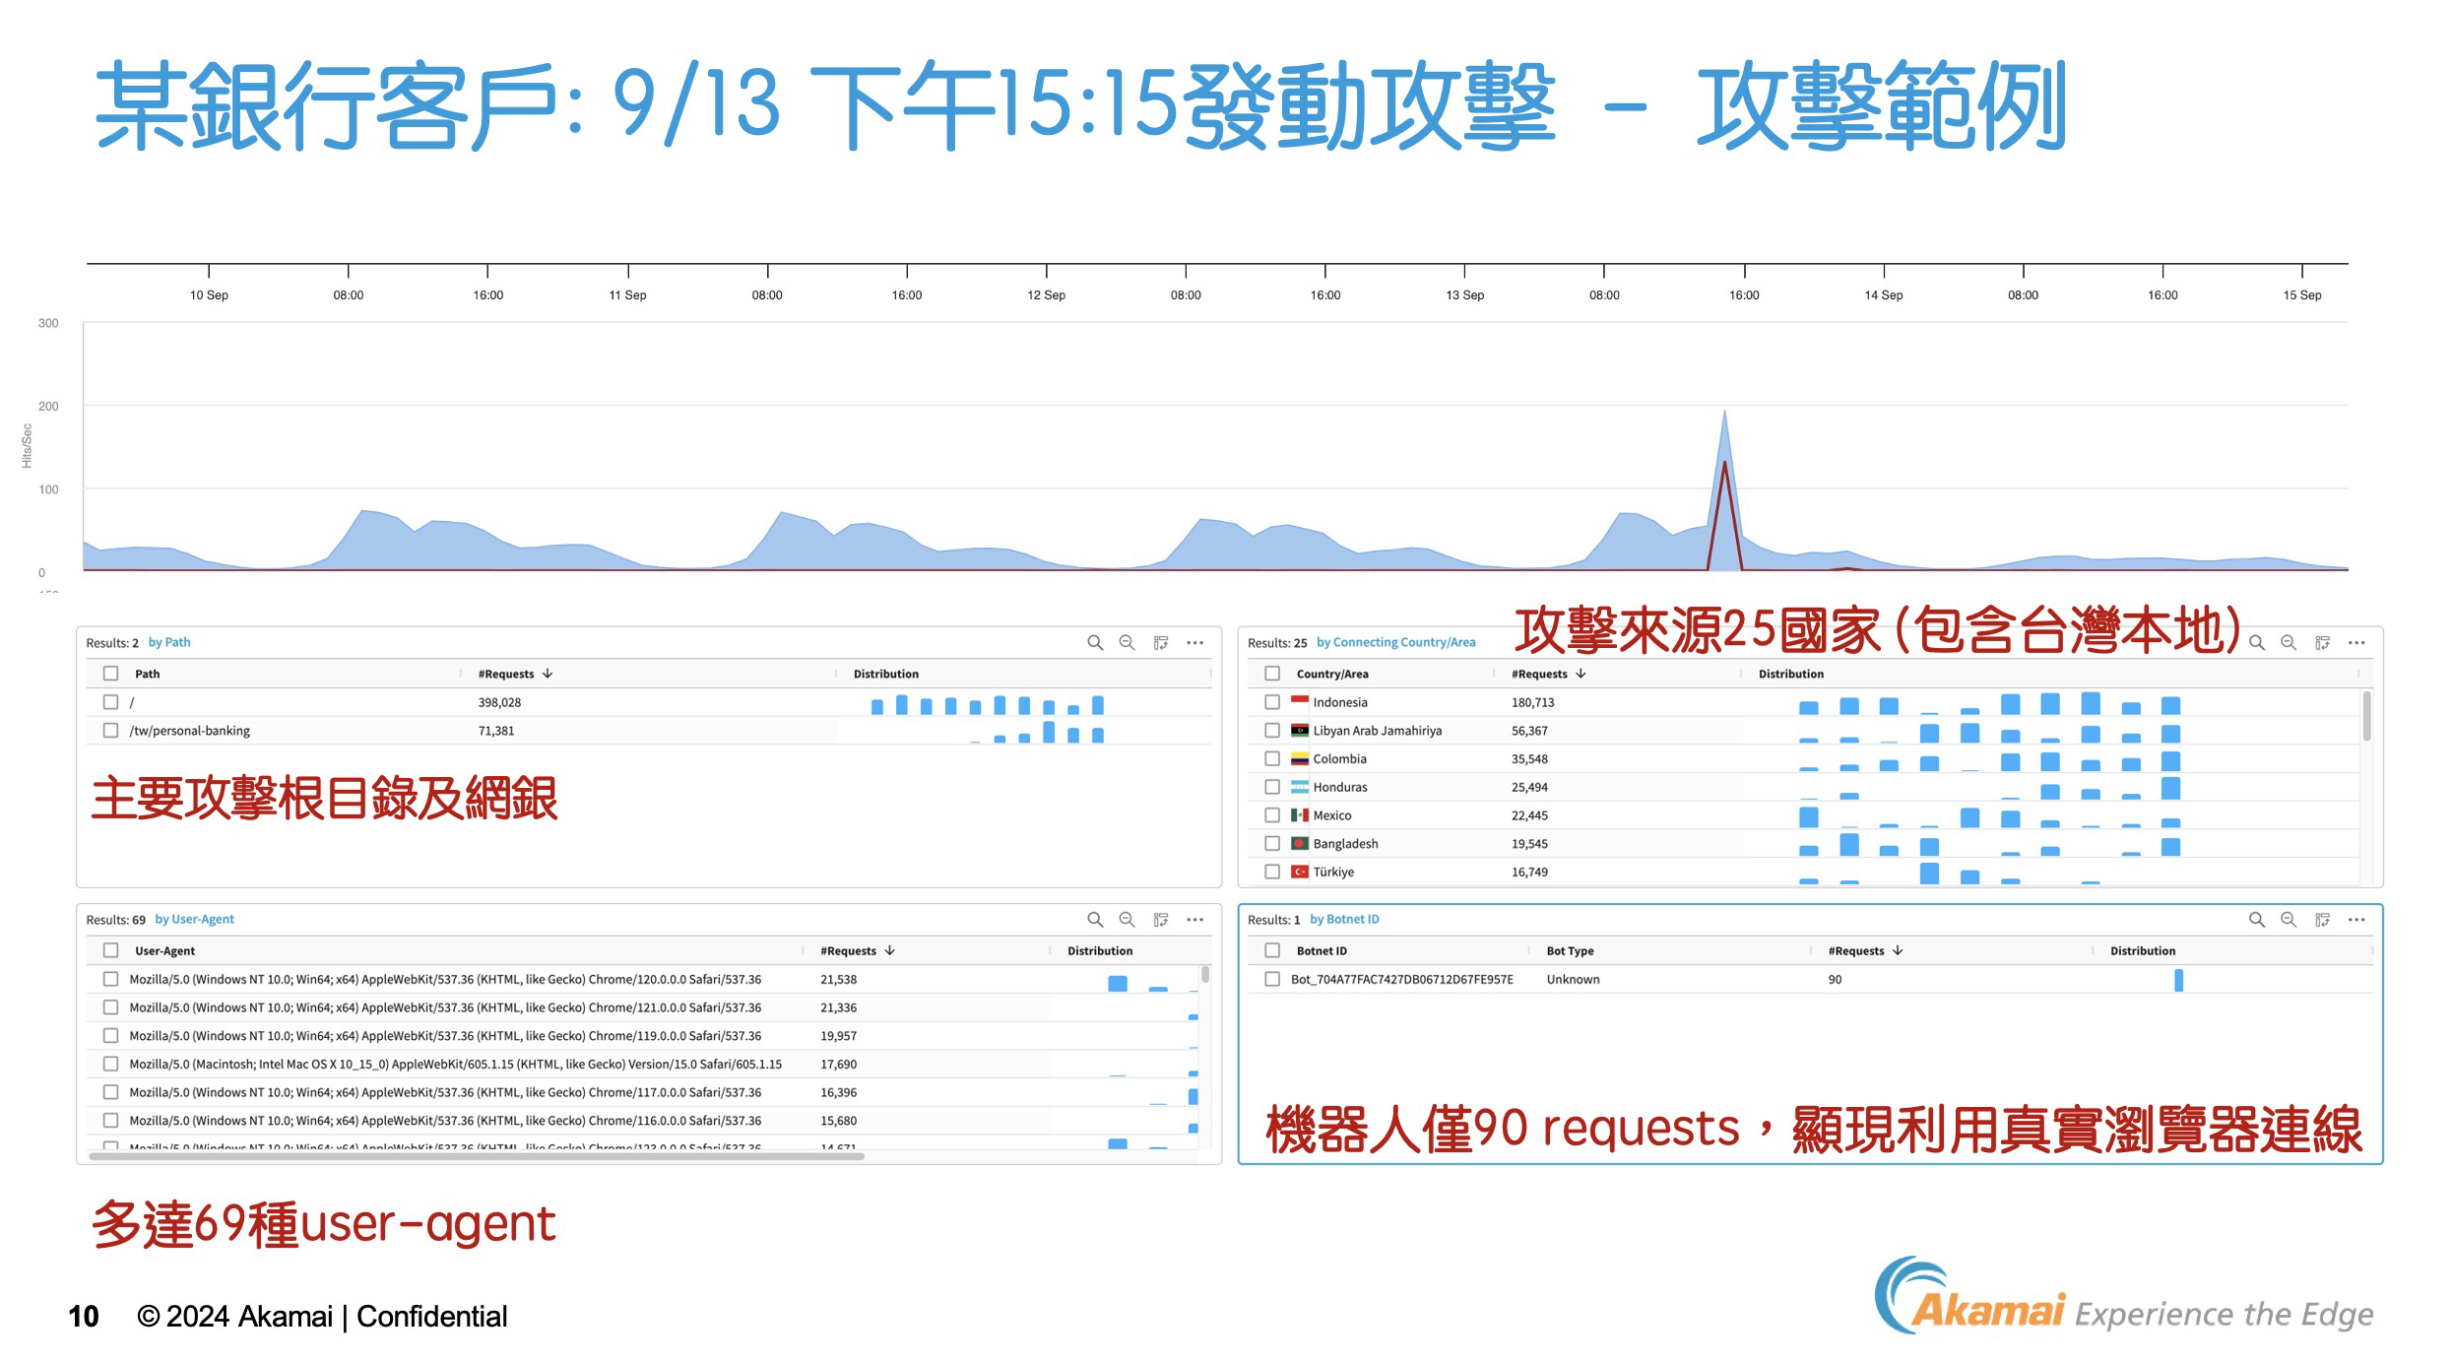Screen dimensions: 2452x1363
Task: Open column settings icon in Path panel
Action: (x=1161, y=643)
